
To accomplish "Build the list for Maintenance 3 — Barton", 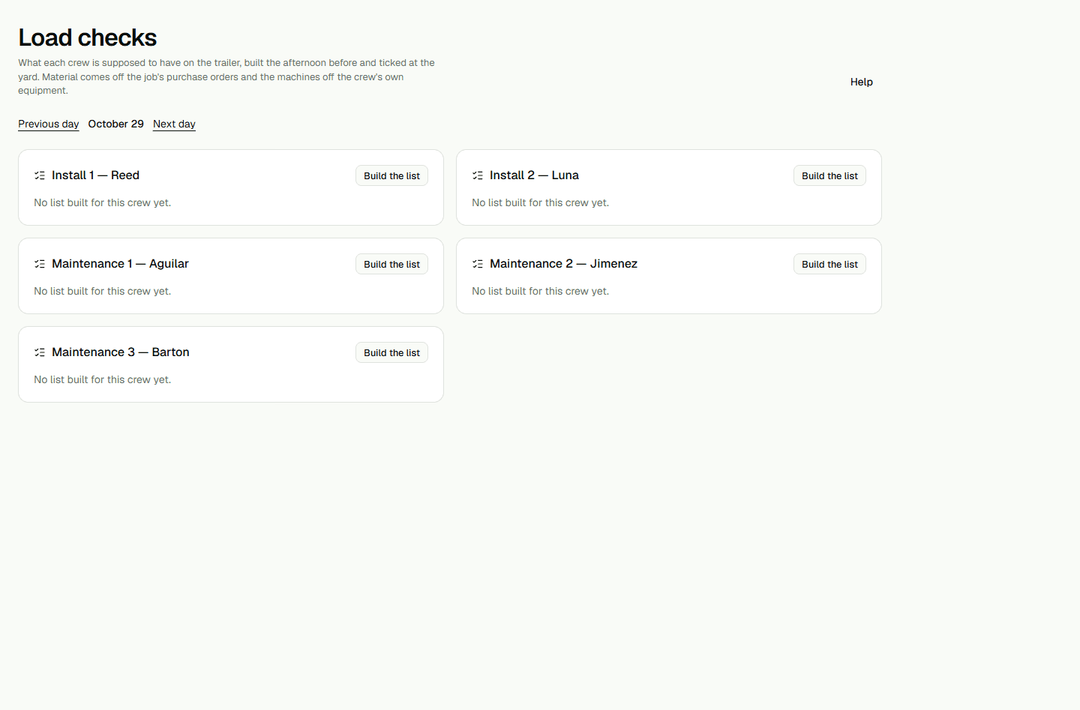I will tap(391, 352).
